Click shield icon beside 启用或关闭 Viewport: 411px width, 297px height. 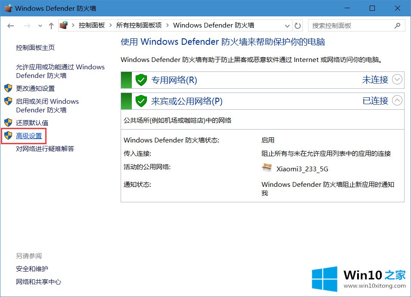(8, 101)
